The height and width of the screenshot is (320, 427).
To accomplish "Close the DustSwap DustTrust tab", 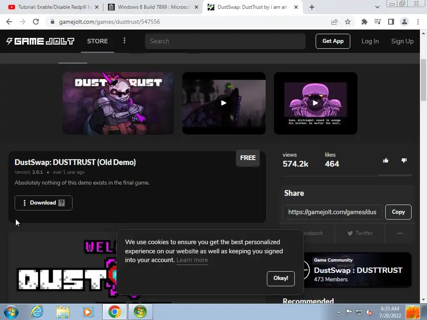I will click(296, 7).
